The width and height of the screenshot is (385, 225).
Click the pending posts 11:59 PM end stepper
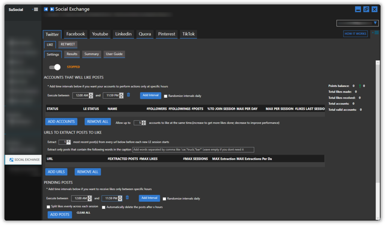pos(120,198)
